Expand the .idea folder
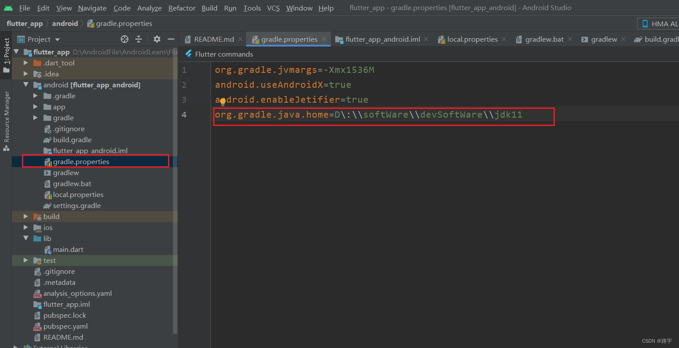Screen dimensions: 679x348 [26, 74]
